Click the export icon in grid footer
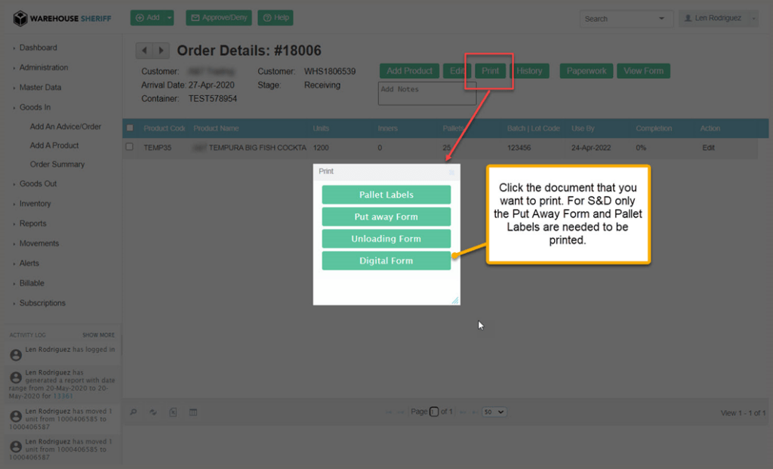 pos(173,412)
